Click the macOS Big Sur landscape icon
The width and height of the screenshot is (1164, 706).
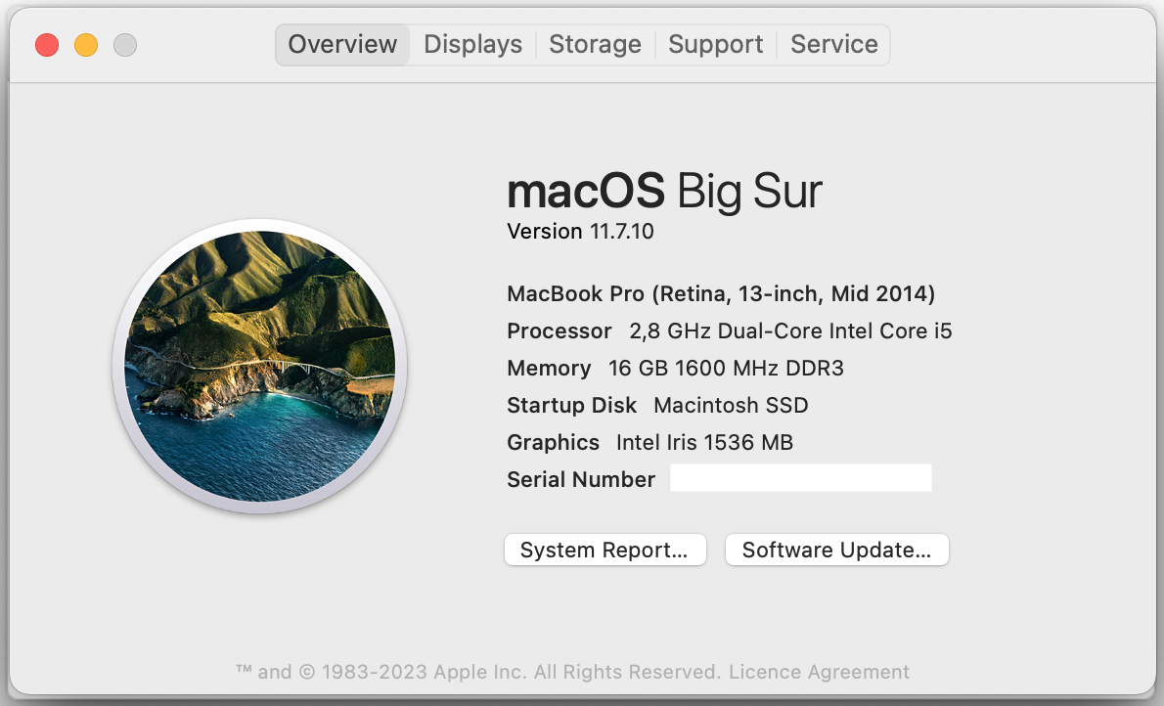260,367
